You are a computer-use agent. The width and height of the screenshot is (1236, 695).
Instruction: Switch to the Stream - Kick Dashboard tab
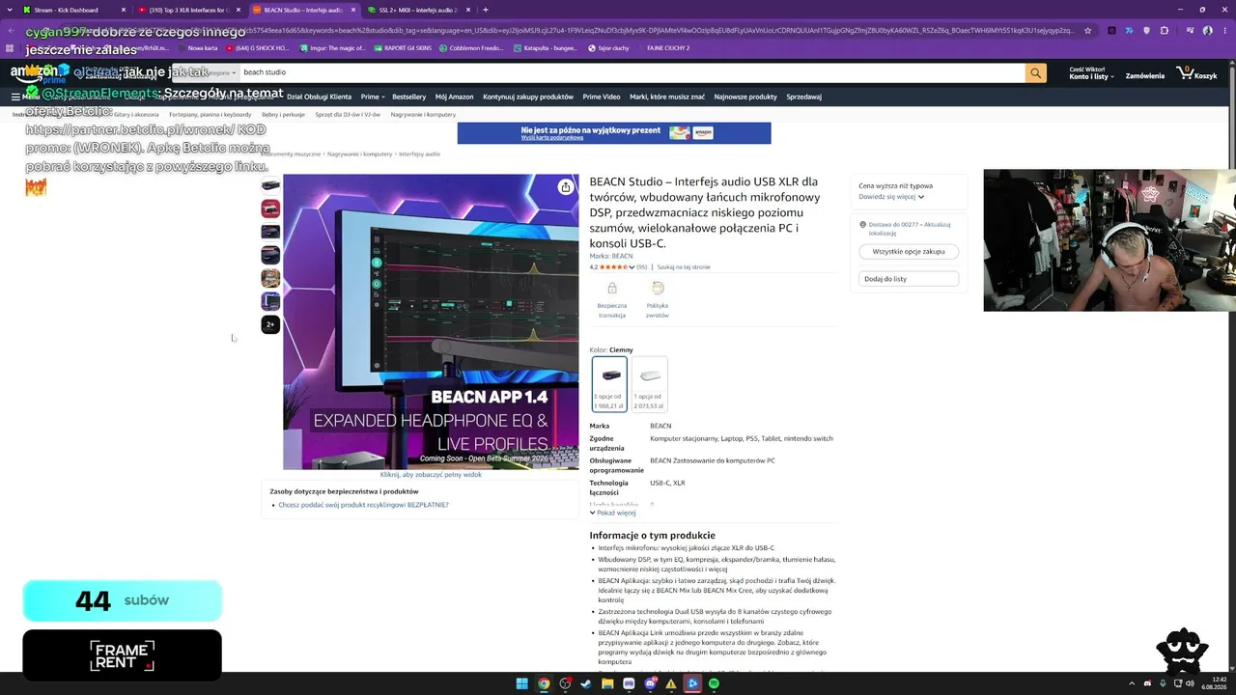pos(72,10)
